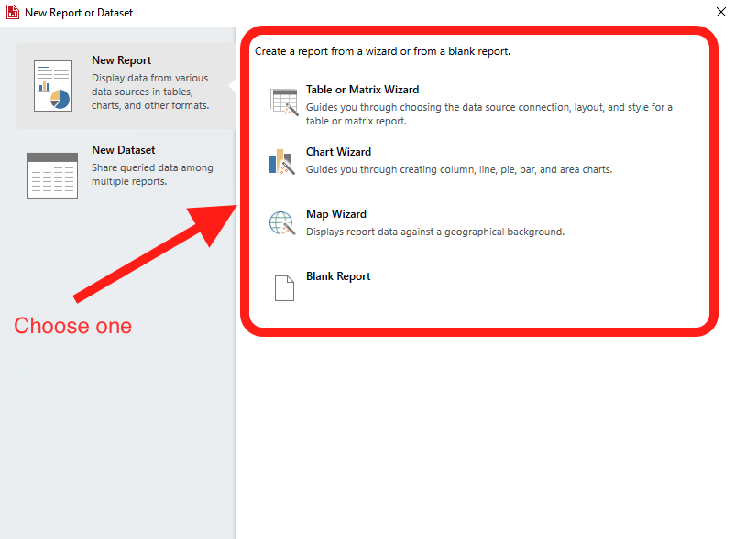735x539 pixels.
Task: Click the Map Wizard description text
Action: pos(434,232)
